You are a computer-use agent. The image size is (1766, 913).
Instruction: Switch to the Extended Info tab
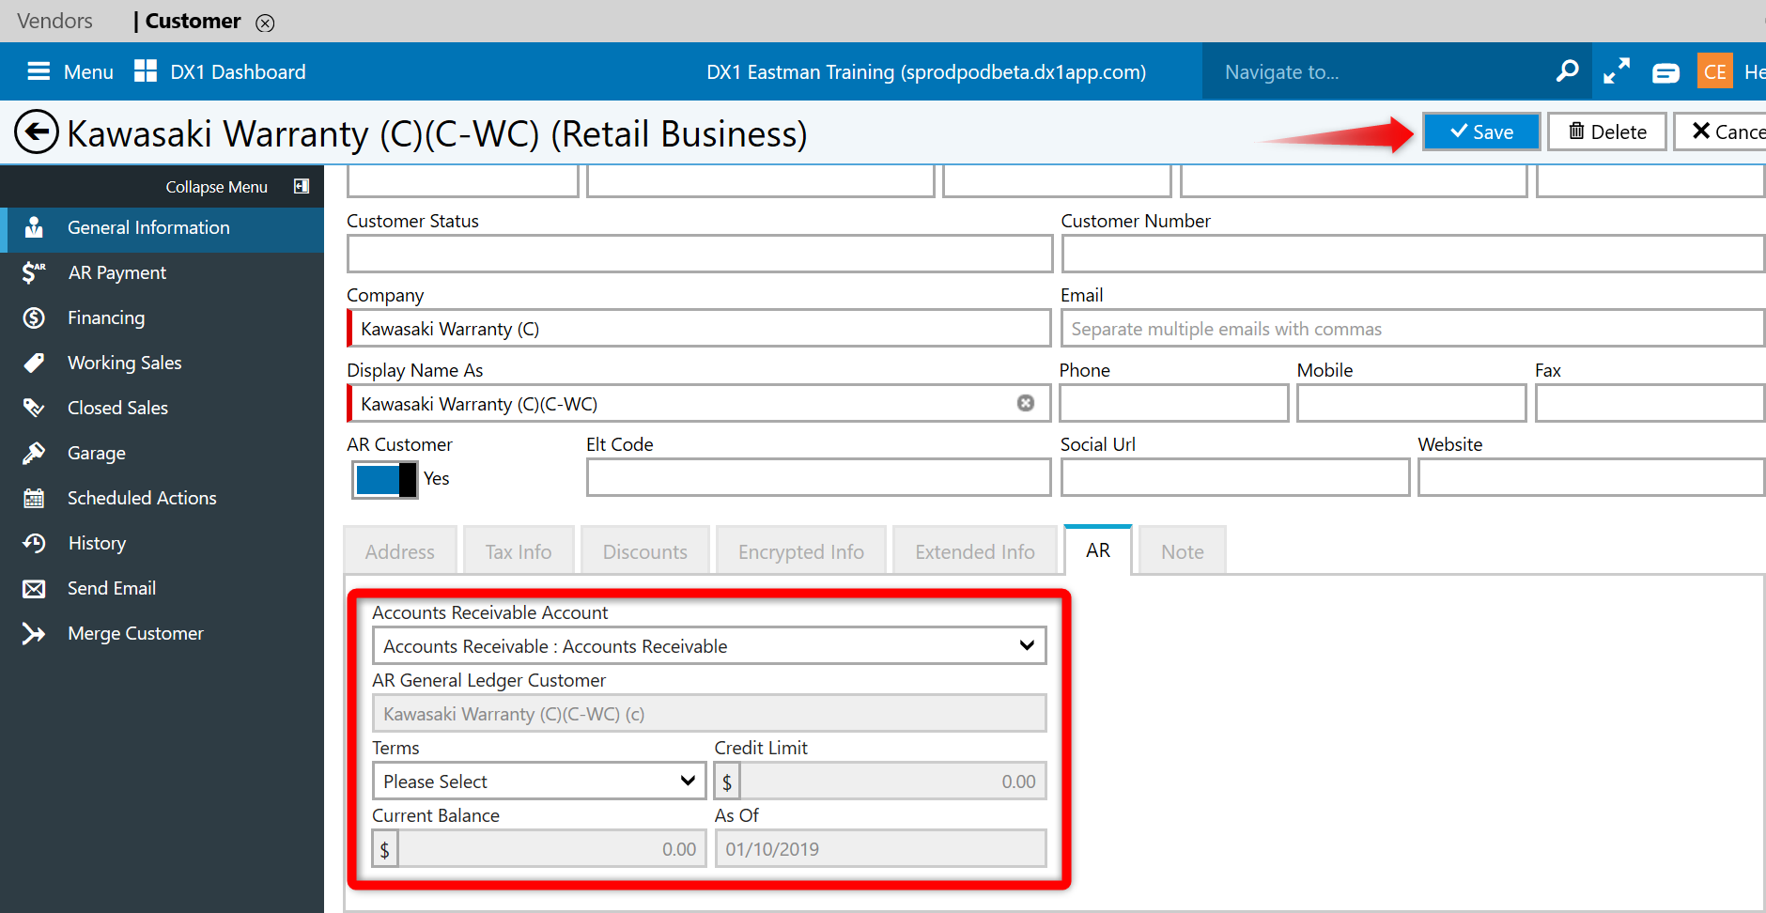[x=975, y=551]
